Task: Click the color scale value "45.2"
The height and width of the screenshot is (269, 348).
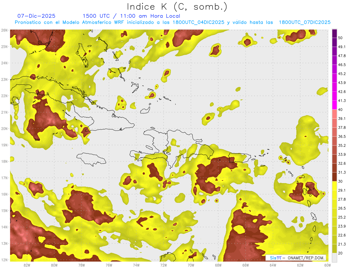Action: point(342,74)
